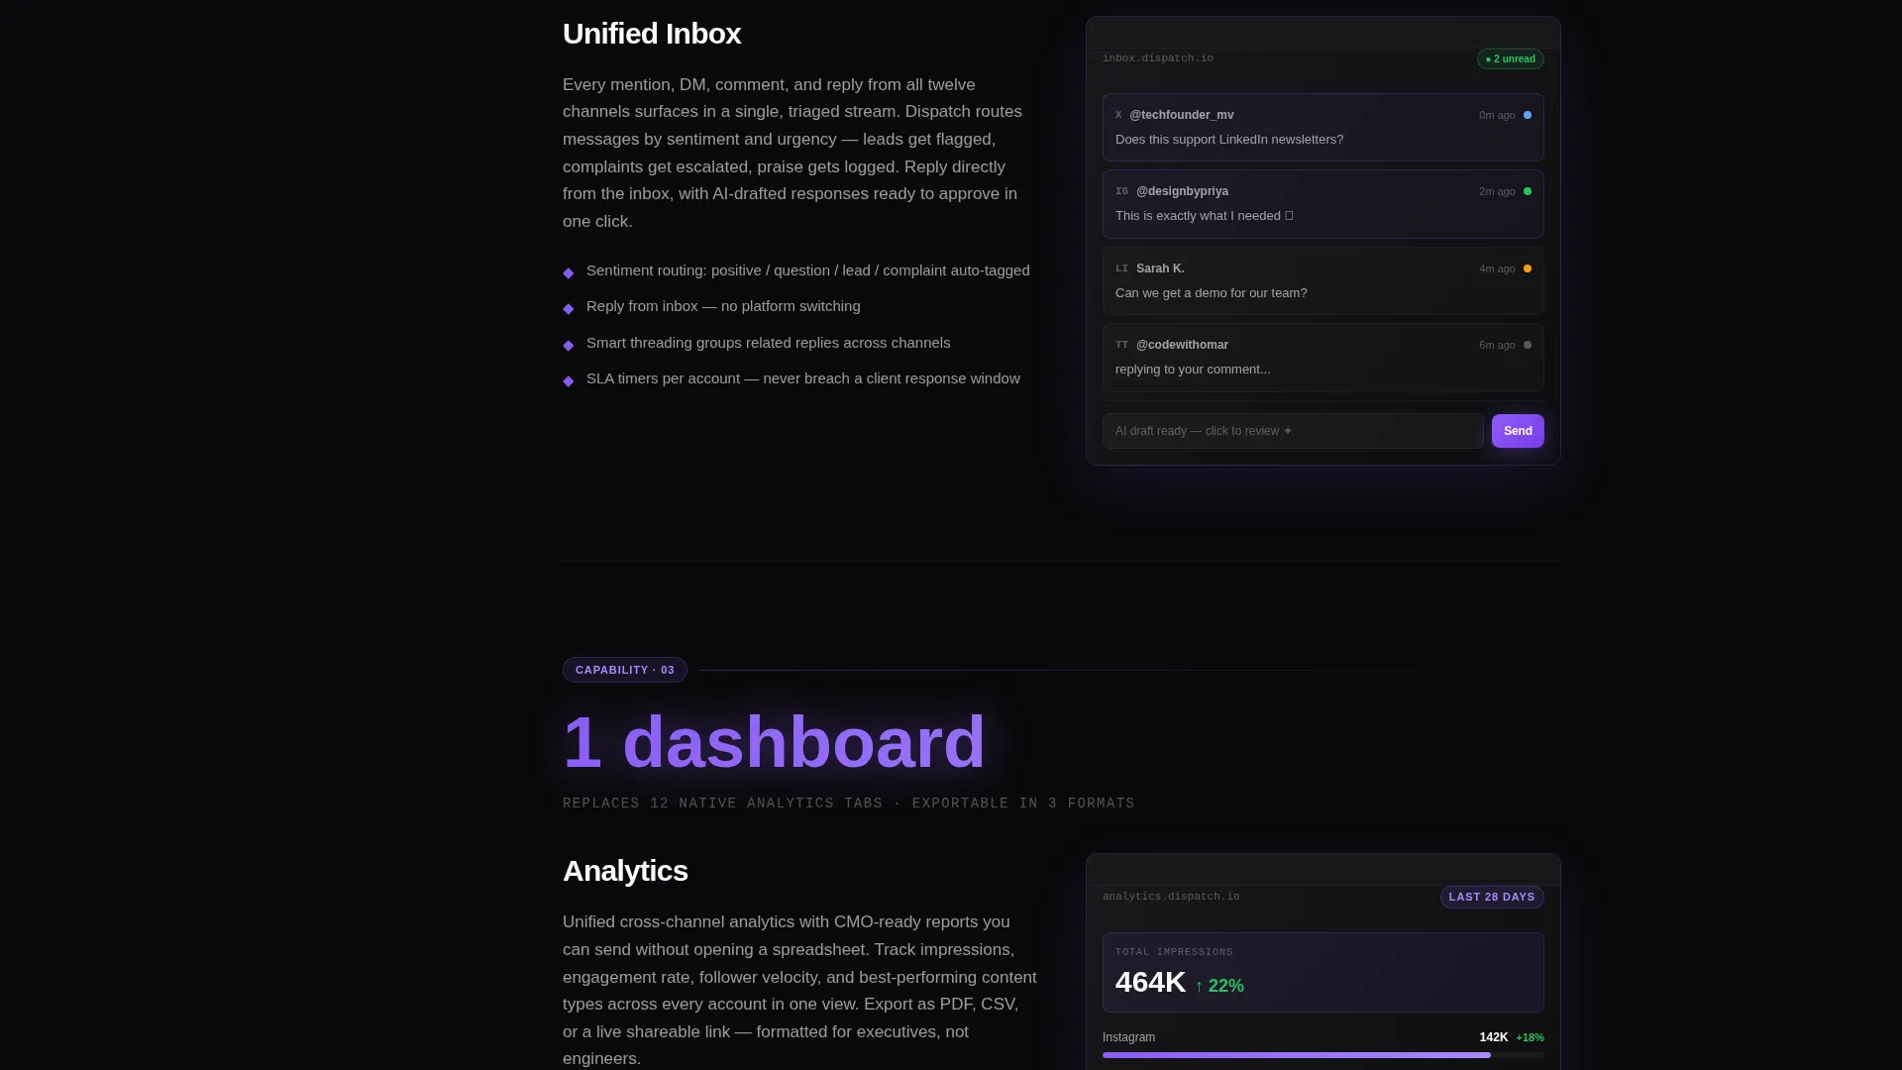Click the Capability 03 badge
1902x1070 pixels.
[x=625, y=670]
